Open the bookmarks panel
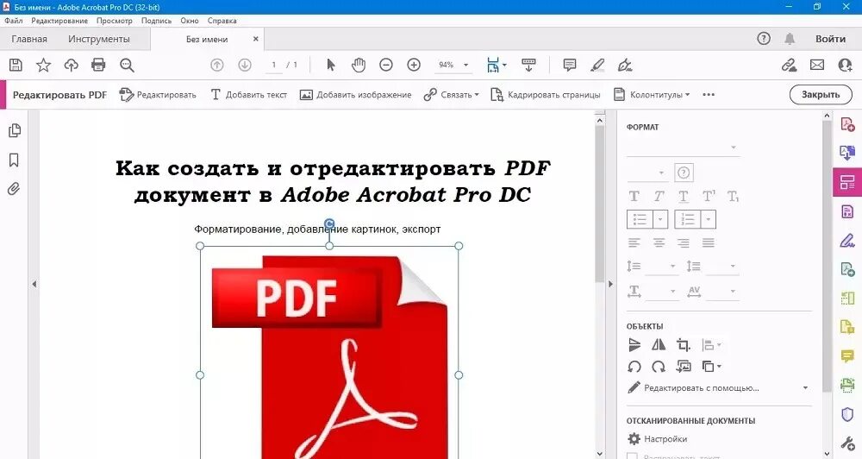Image resolution: width=862 pixels, height=459 pixels. (15, 160)
